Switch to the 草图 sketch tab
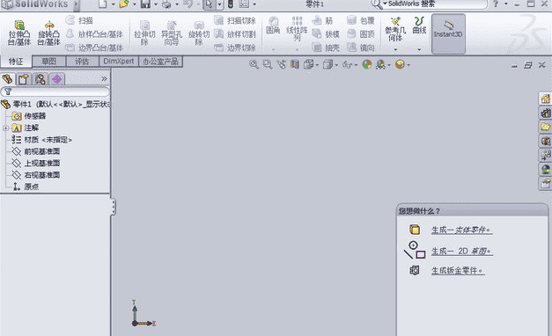This screenshot has height=336, width=552. (x=49, y=62)
